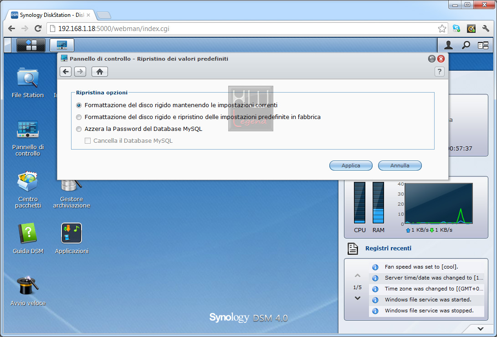Click the CPU usage bar

point(359,203)
